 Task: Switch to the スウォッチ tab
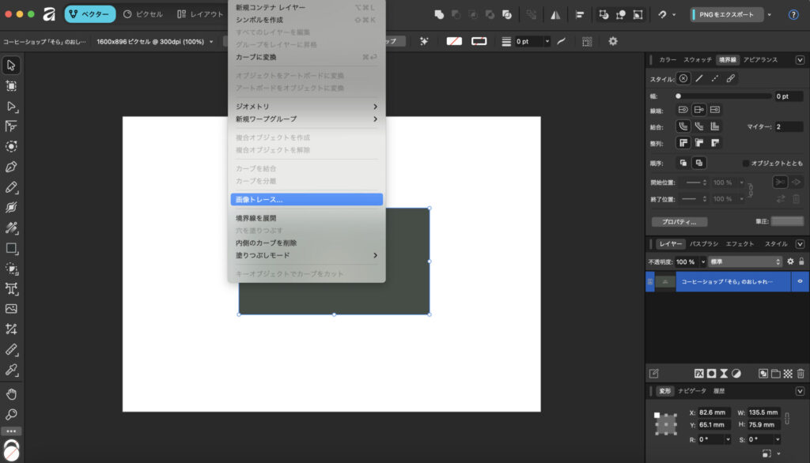click(x=698, y=59)
